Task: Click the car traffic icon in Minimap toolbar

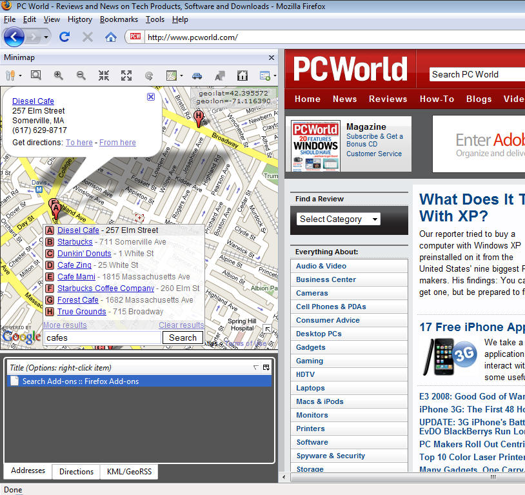Action: pos(197,76)
